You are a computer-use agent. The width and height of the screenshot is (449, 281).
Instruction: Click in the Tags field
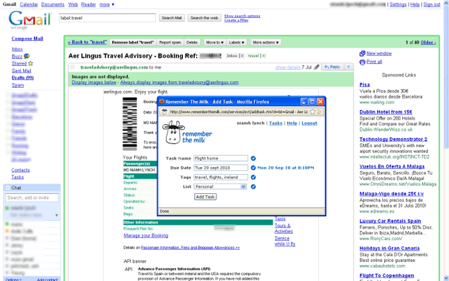(x=221, y=177)
